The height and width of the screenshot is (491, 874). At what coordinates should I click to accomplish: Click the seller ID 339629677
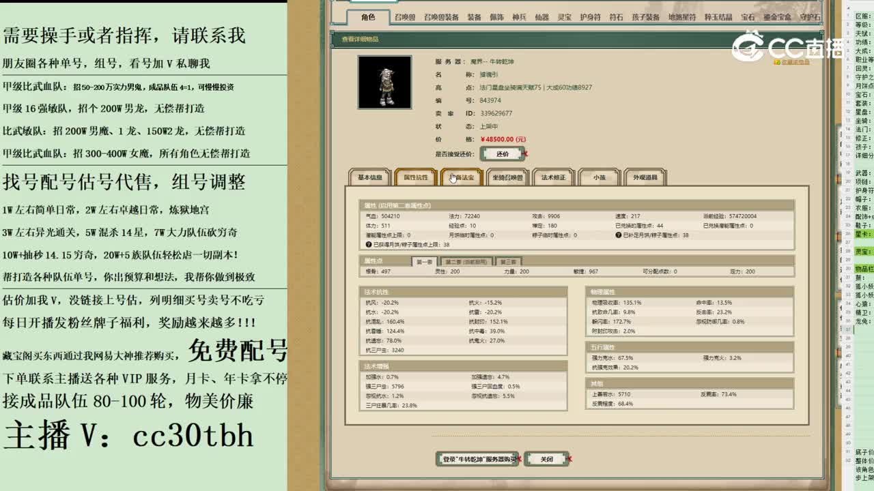[x=496, y=113]
